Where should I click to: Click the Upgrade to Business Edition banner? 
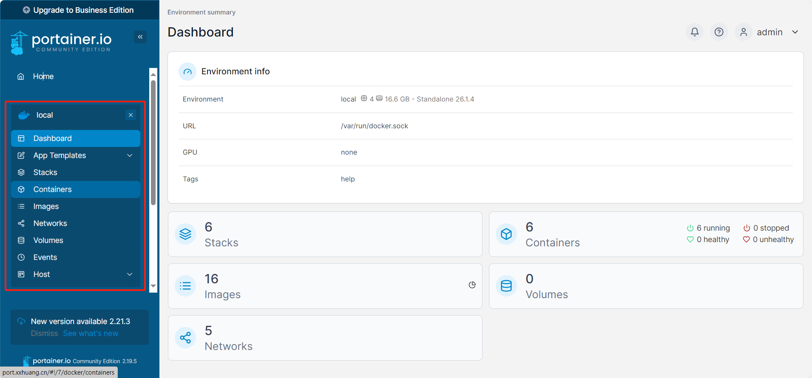coord(80,10)
